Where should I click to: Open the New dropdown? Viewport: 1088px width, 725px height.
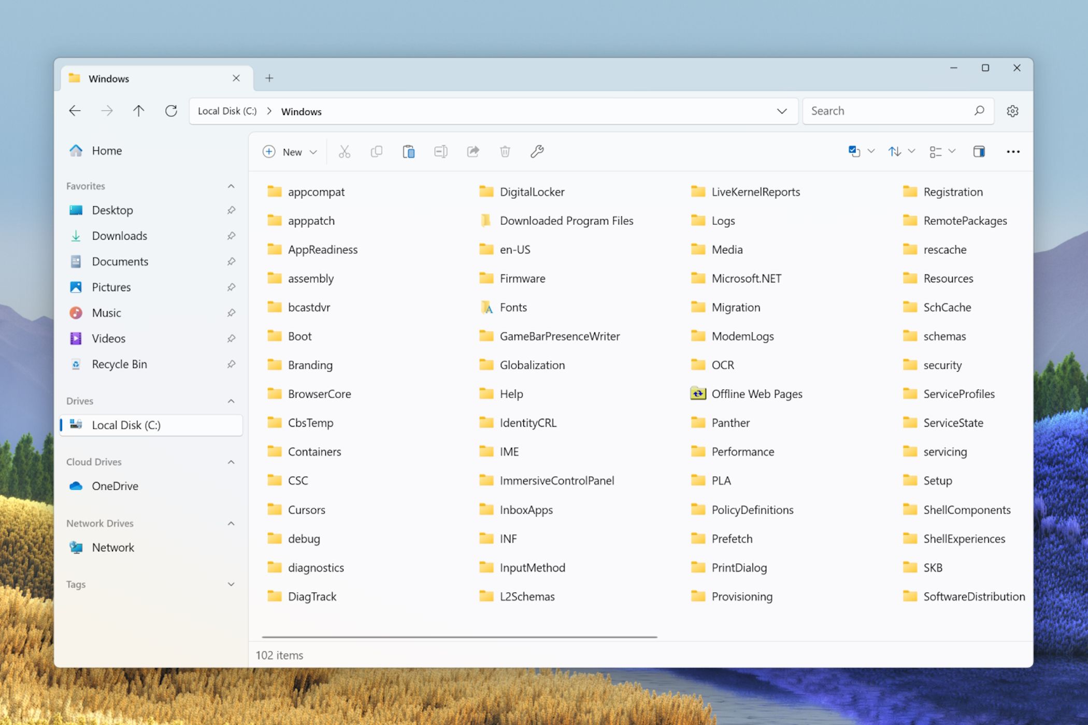click(x=290, y=152)
